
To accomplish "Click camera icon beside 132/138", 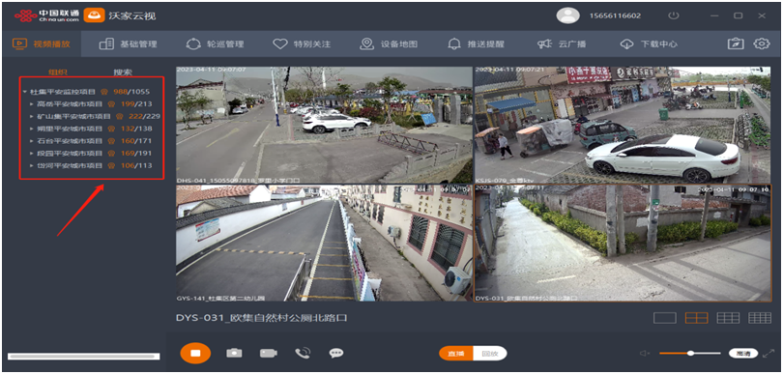I will (112, 129).
